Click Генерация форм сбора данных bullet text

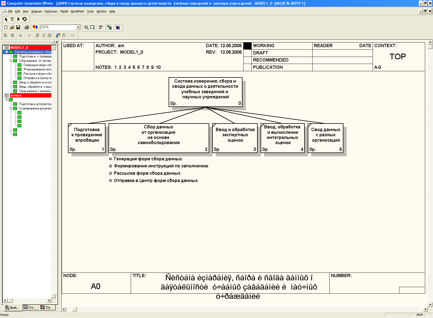tap(148, 159)
